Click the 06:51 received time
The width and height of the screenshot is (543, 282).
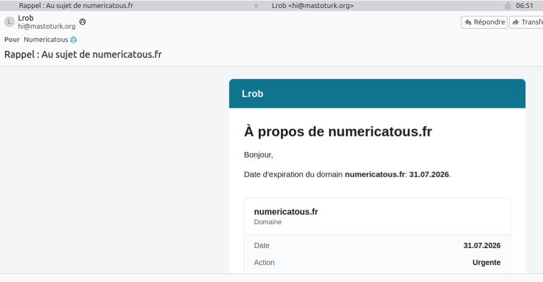524,5
